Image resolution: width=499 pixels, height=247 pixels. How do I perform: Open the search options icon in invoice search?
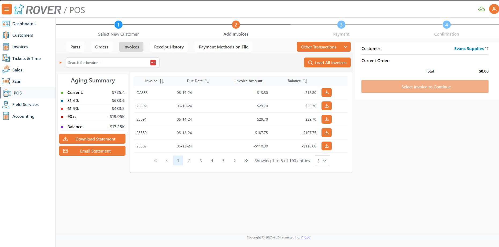(x=153, y=62)
